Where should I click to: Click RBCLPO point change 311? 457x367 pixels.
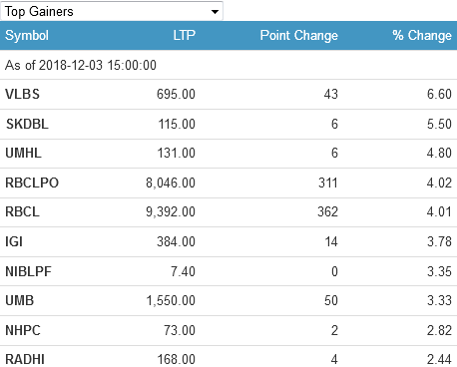tap(328, 183)
